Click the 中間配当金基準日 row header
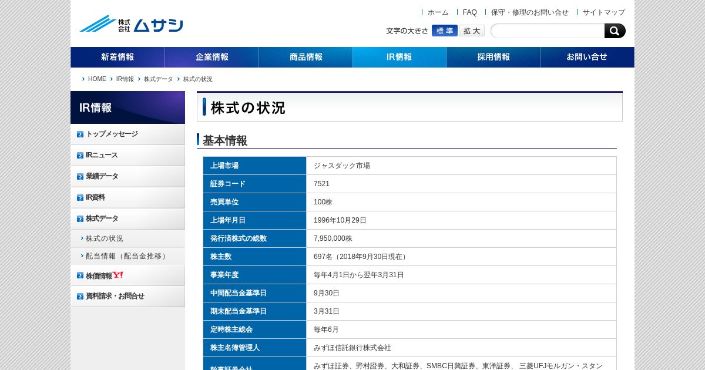The height and width of the screenshot is (370, 705). 254,293
